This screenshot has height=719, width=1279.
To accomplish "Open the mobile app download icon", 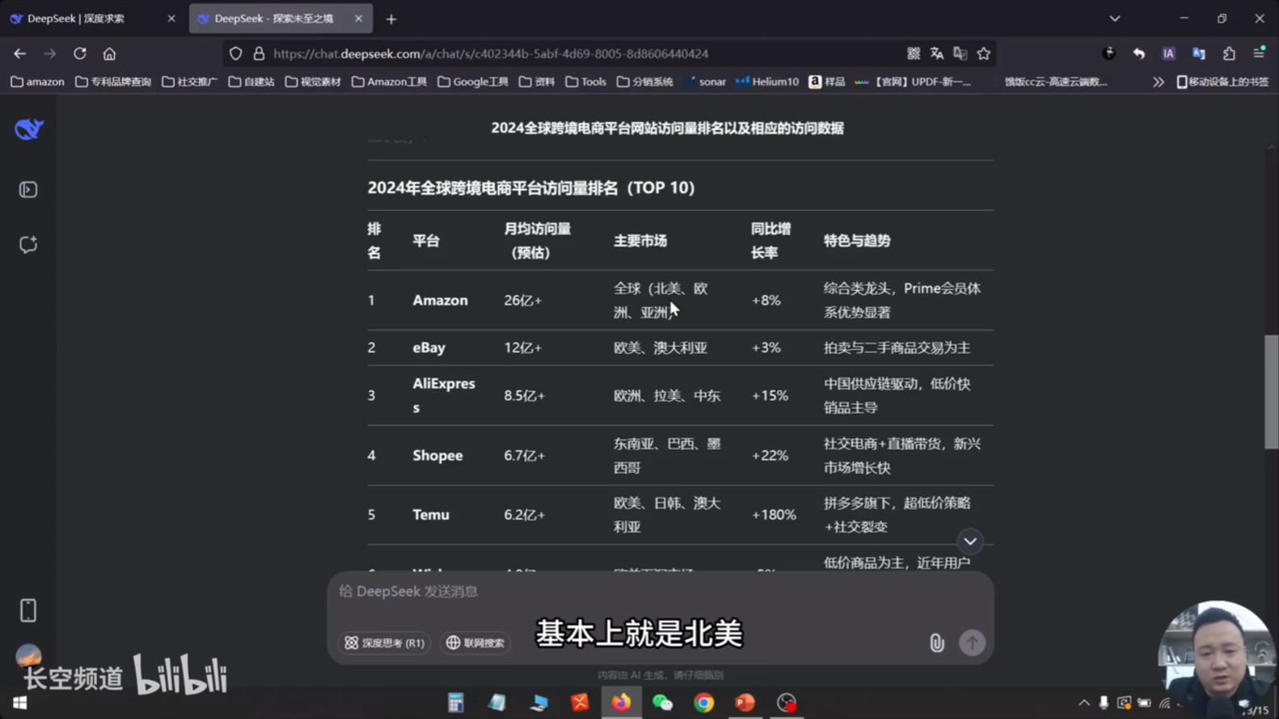I will pos(28,611).
